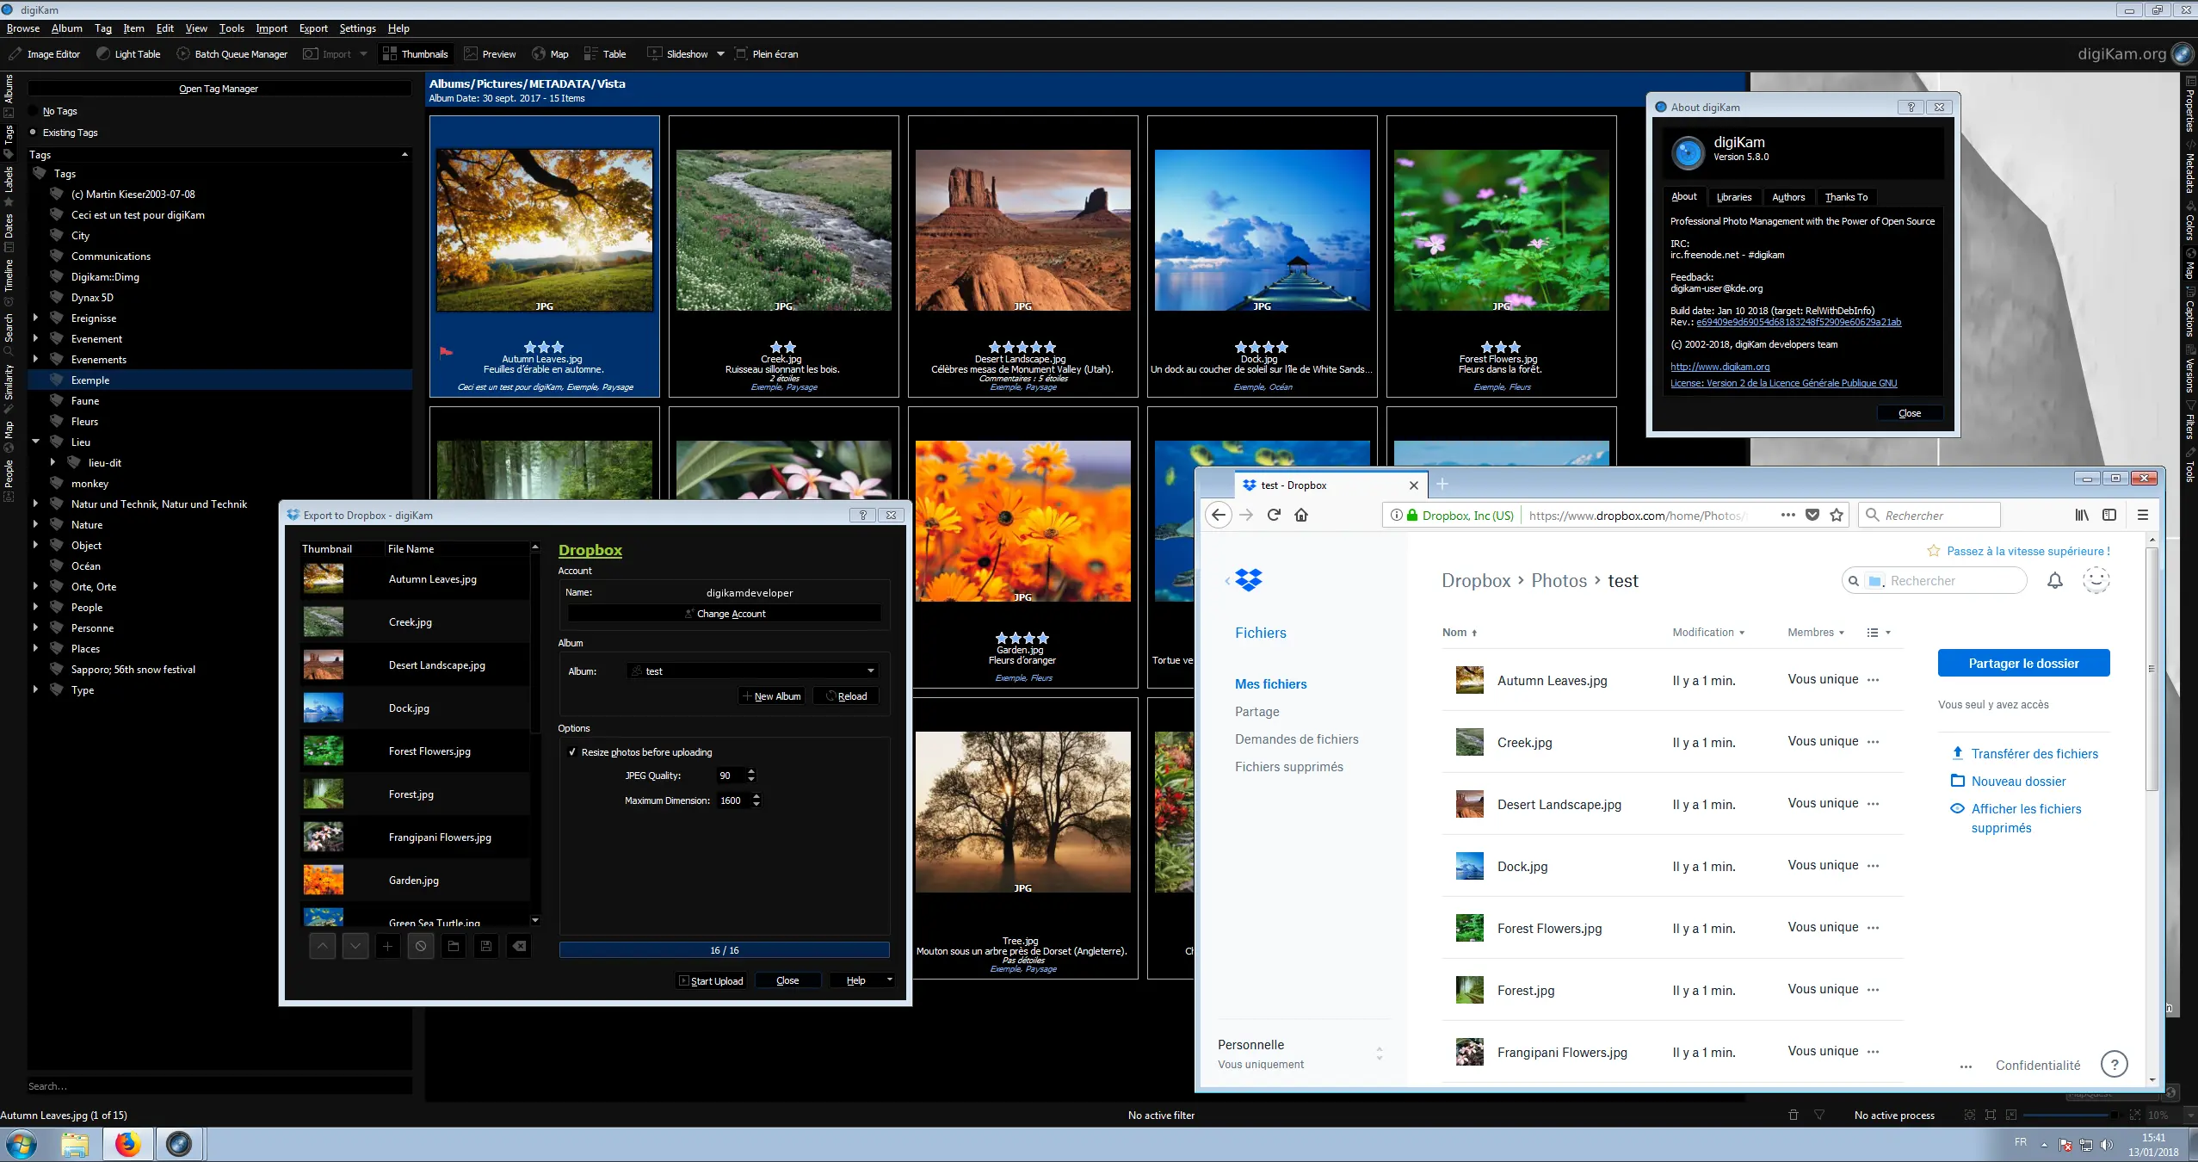Launch the Light Table tool
This screenshot has width=2198, height=1162.
128,54
